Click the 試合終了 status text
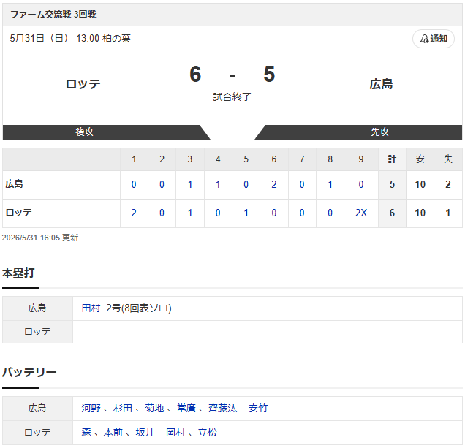Viewport: 465px width, 448px height. pos(232,96)
